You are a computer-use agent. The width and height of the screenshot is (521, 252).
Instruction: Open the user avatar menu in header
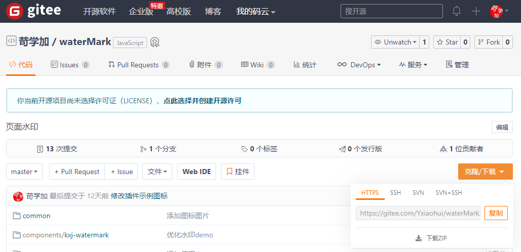(499, 11)
